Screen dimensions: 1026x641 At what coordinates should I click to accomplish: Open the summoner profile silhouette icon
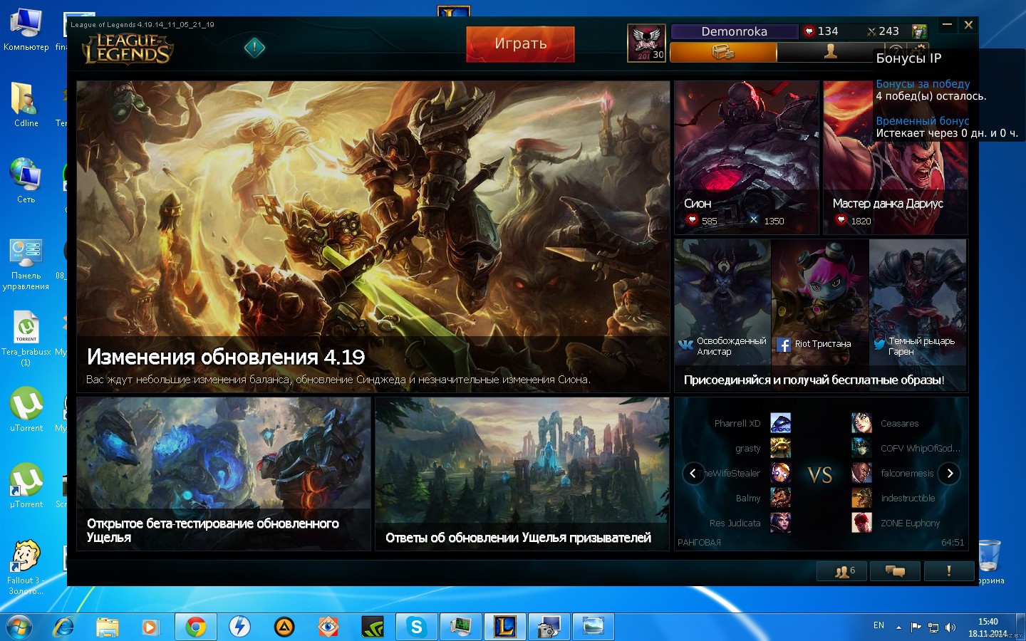point(830,52)
